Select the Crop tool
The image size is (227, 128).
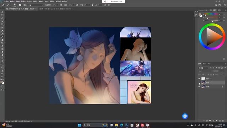tap(2, 25)
